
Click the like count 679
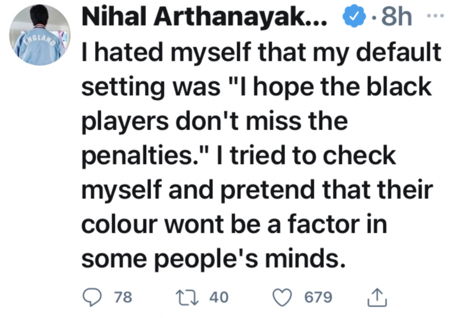coord(318,298)
